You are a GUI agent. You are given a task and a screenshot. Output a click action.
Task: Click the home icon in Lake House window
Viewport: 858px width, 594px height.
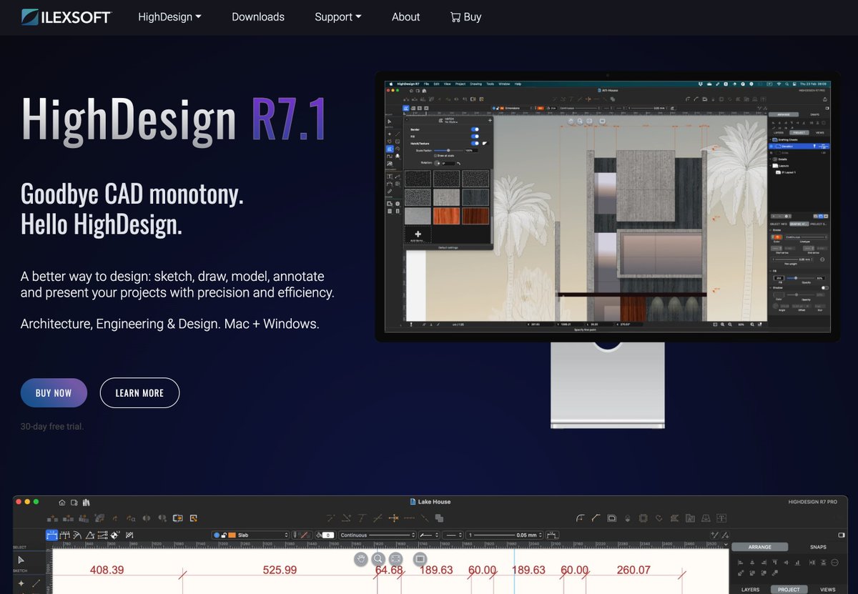point(62,503)
